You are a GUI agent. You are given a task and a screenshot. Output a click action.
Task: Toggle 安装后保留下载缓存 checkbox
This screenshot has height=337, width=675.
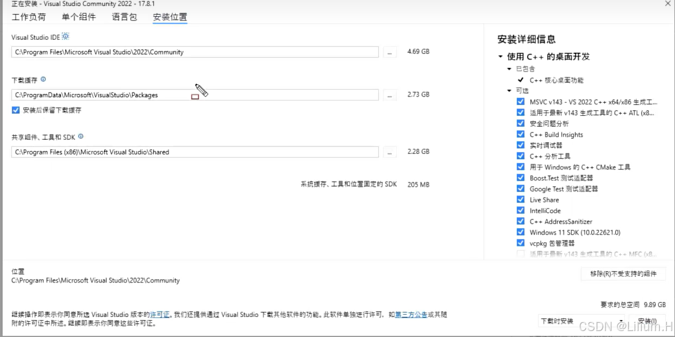coord(15,110)
